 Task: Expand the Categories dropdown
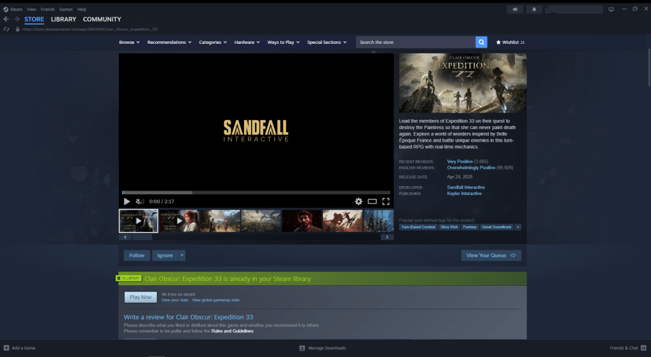click(212, 43)
